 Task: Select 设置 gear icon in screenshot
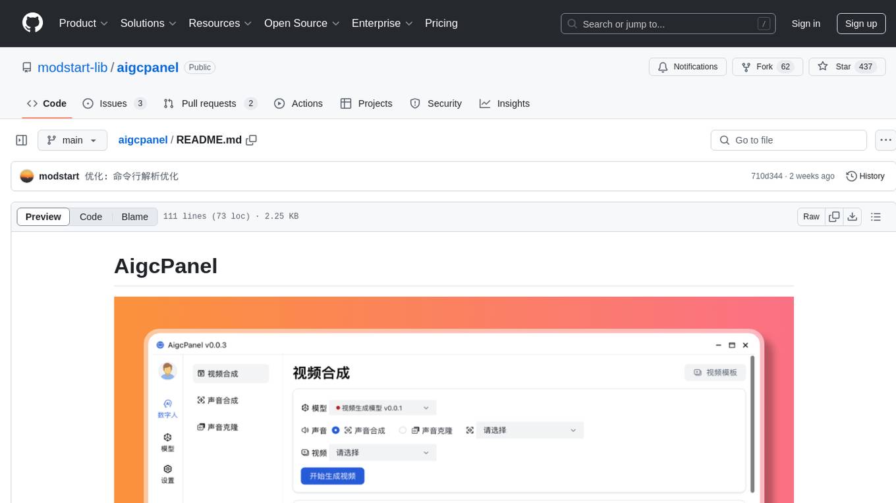point(167,474)
